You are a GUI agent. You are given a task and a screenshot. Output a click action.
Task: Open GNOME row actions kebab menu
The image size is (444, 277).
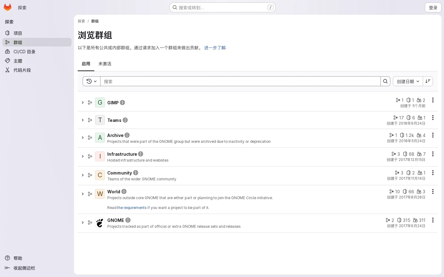click(433, 220)
